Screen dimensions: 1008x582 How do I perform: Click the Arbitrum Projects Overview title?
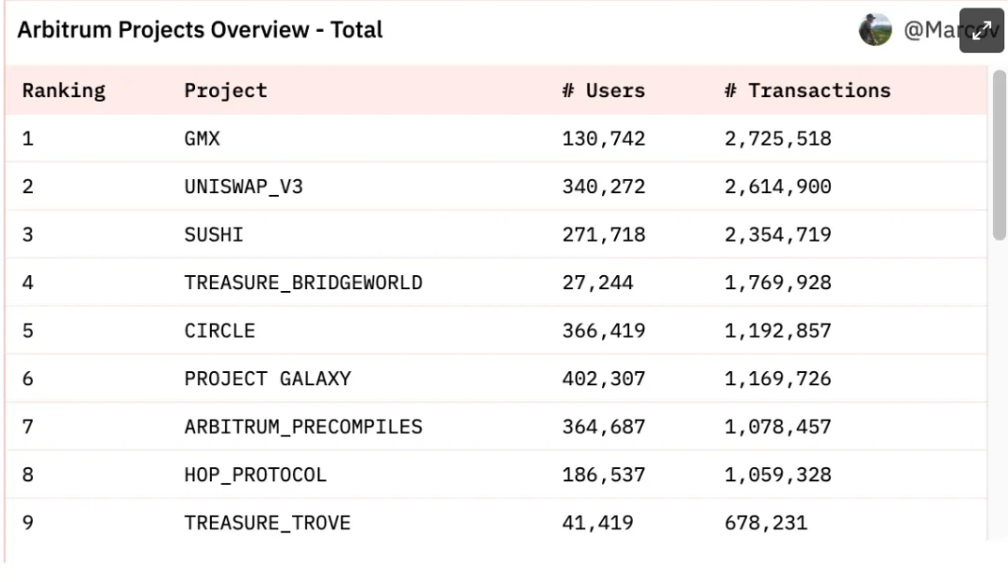pos(200,30)
